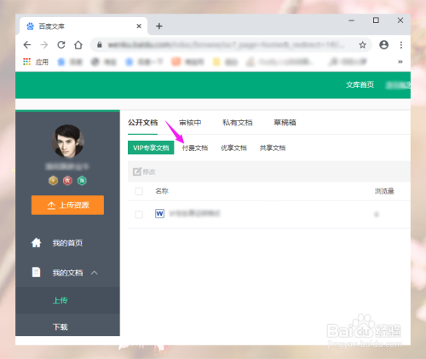The image size is (426, 359).
Task: Bookmark this page with the star icon
Action: coord(362,45)
